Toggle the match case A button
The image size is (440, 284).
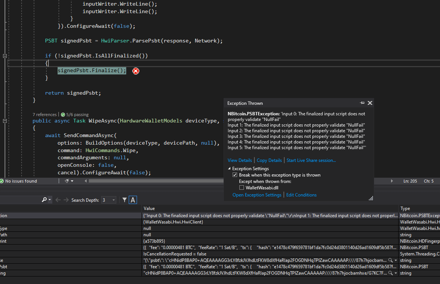[133, 200]
